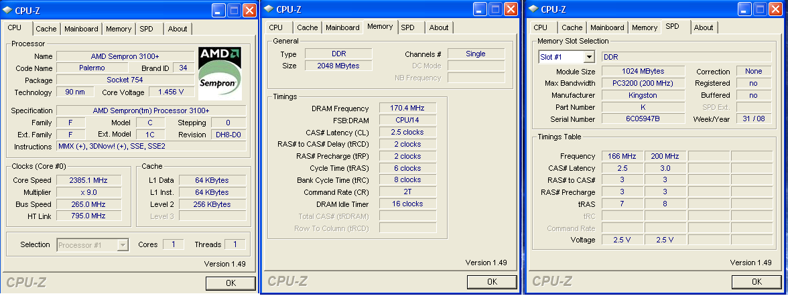Switch to Memory tab in the left CPU-Z window

coord(119,29)
